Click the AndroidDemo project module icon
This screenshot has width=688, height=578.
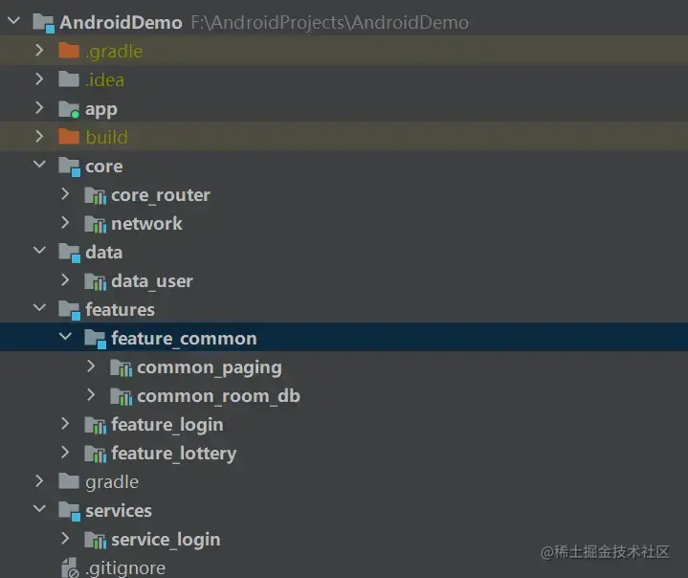tap(43, 23)
